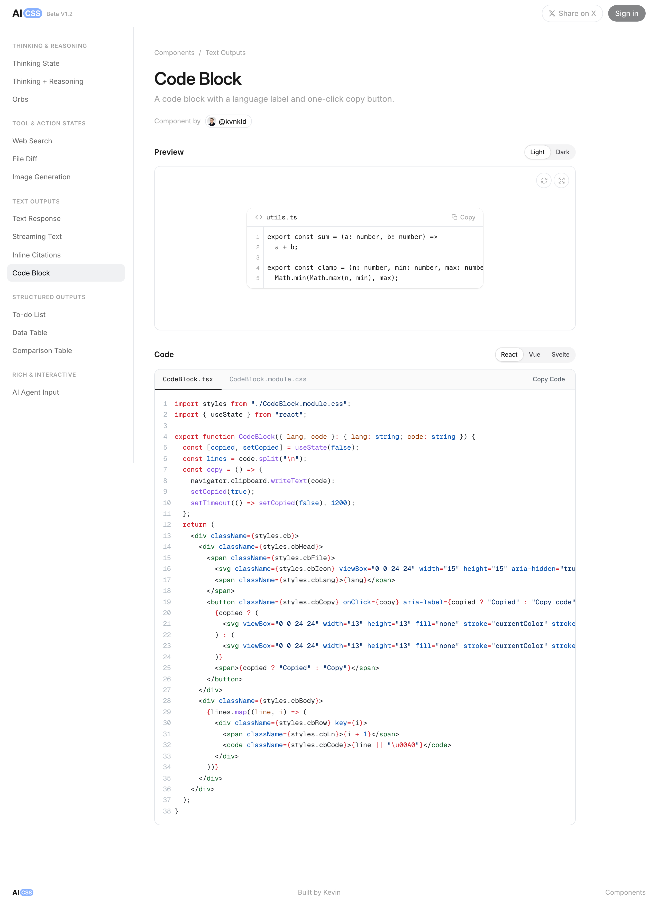Open To-do List in sidebar
658x908 pixels.
coord(66,315)
